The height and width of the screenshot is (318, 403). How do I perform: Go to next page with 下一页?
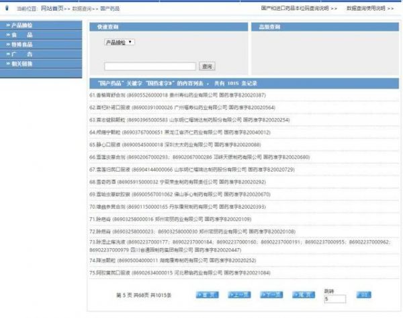271,295
